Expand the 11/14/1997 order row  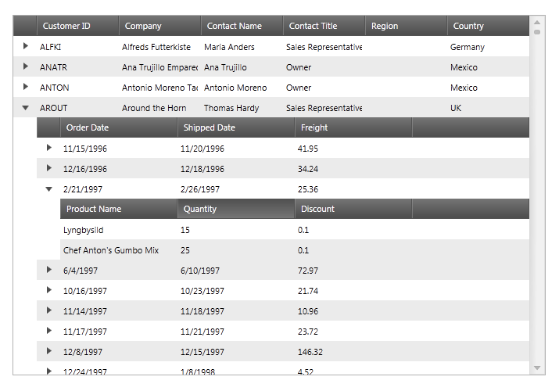coord(48,310)
